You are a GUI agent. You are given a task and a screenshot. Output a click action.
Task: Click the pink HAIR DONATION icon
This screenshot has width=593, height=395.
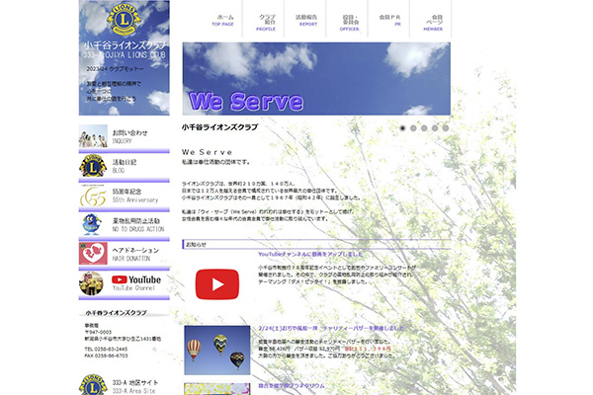coord(93,254)
